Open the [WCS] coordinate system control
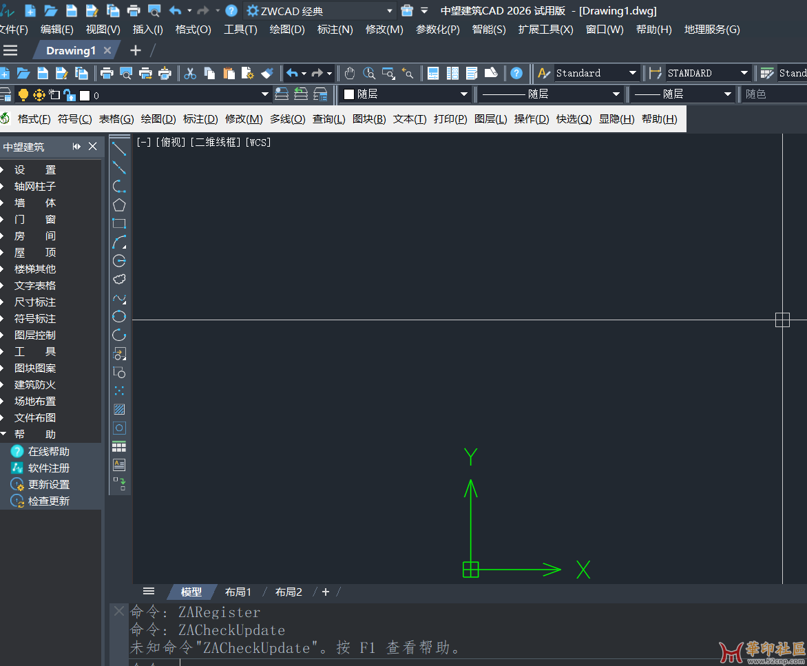Screen dimensions: 807x666 point(258,142)
